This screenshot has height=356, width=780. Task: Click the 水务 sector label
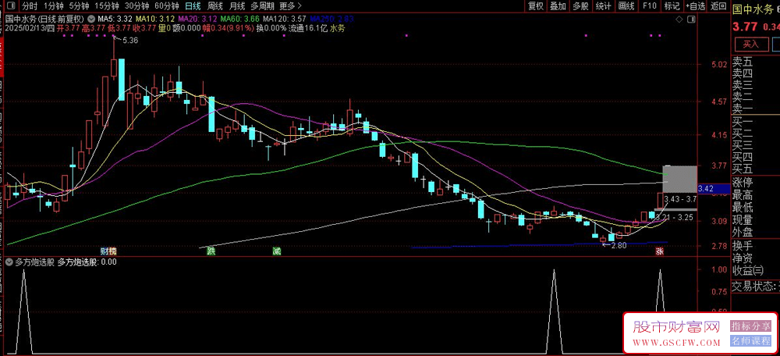[x=337, y=28]
